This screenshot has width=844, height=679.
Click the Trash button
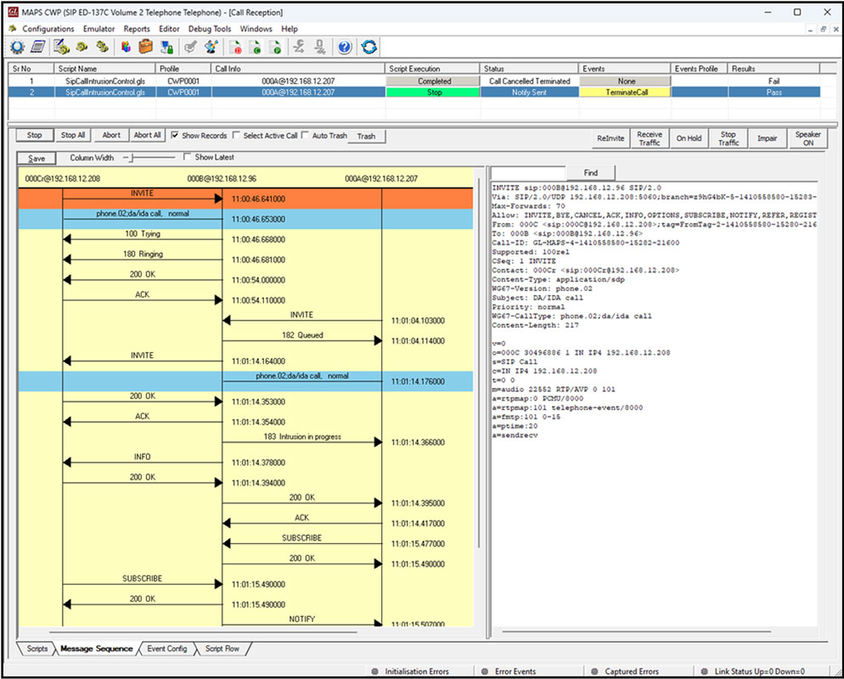366,136
